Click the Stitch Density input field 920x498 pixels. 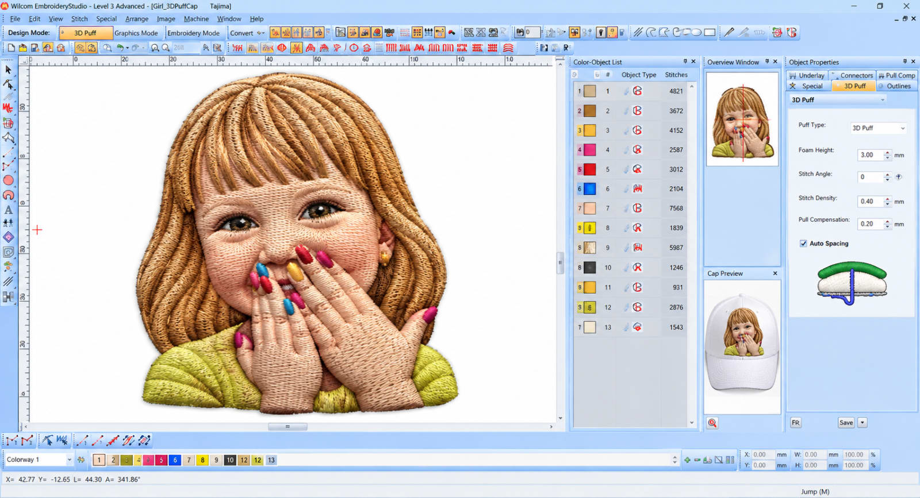click(x=871, y=202)
